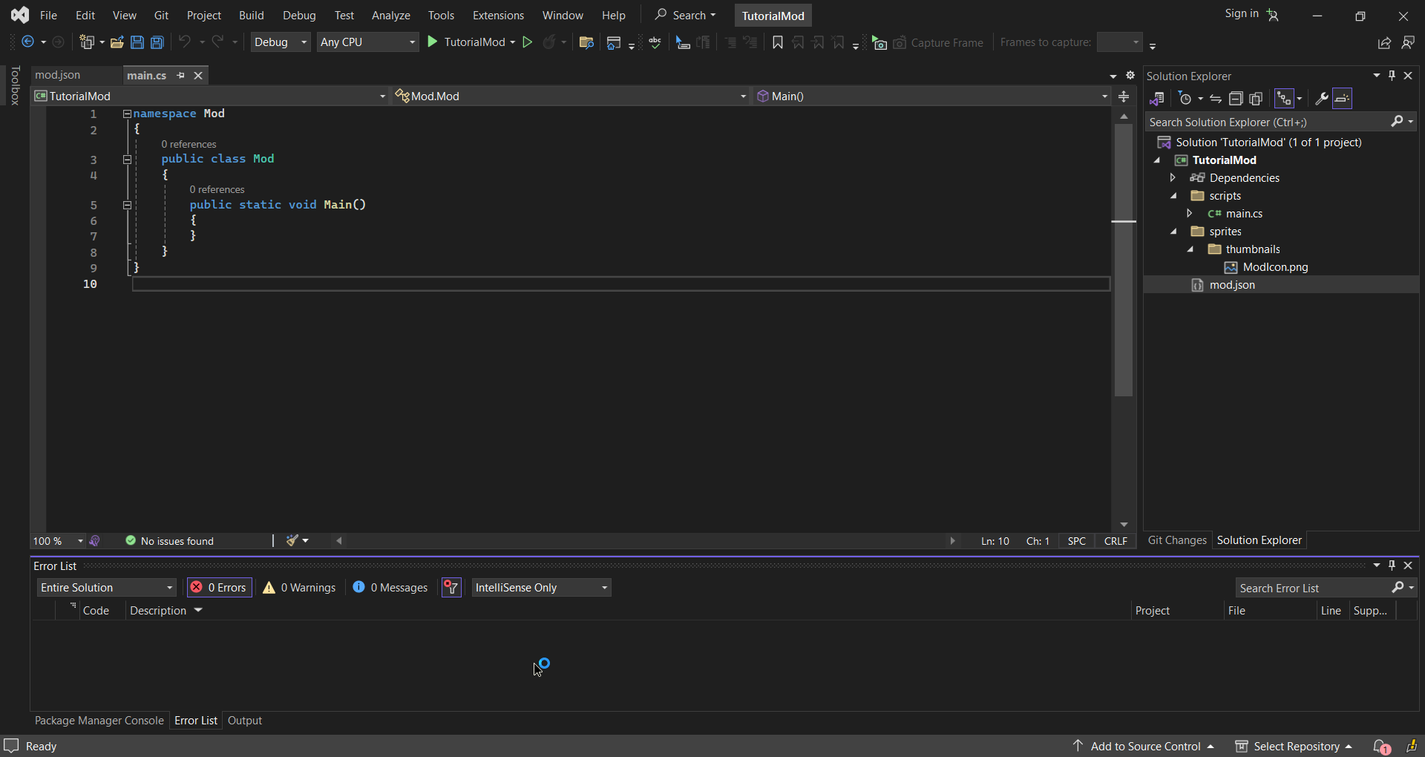Click the bookmark icon in the toolbar

(x=778, y=42)
